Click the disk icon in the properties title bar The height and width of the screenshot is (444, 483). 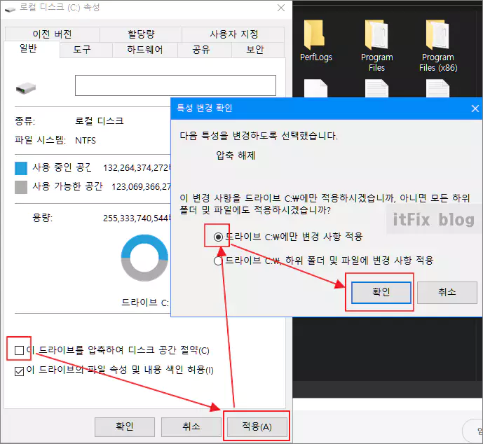point(10,9)
